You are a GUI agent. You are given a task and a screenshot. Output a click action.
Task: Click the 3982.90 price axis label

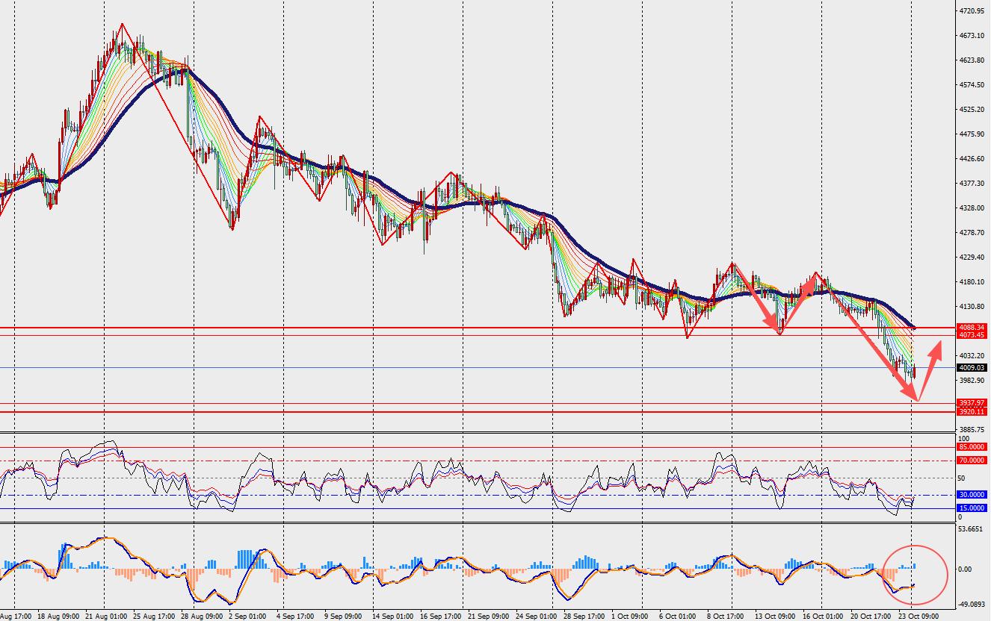tap(973, 381)
